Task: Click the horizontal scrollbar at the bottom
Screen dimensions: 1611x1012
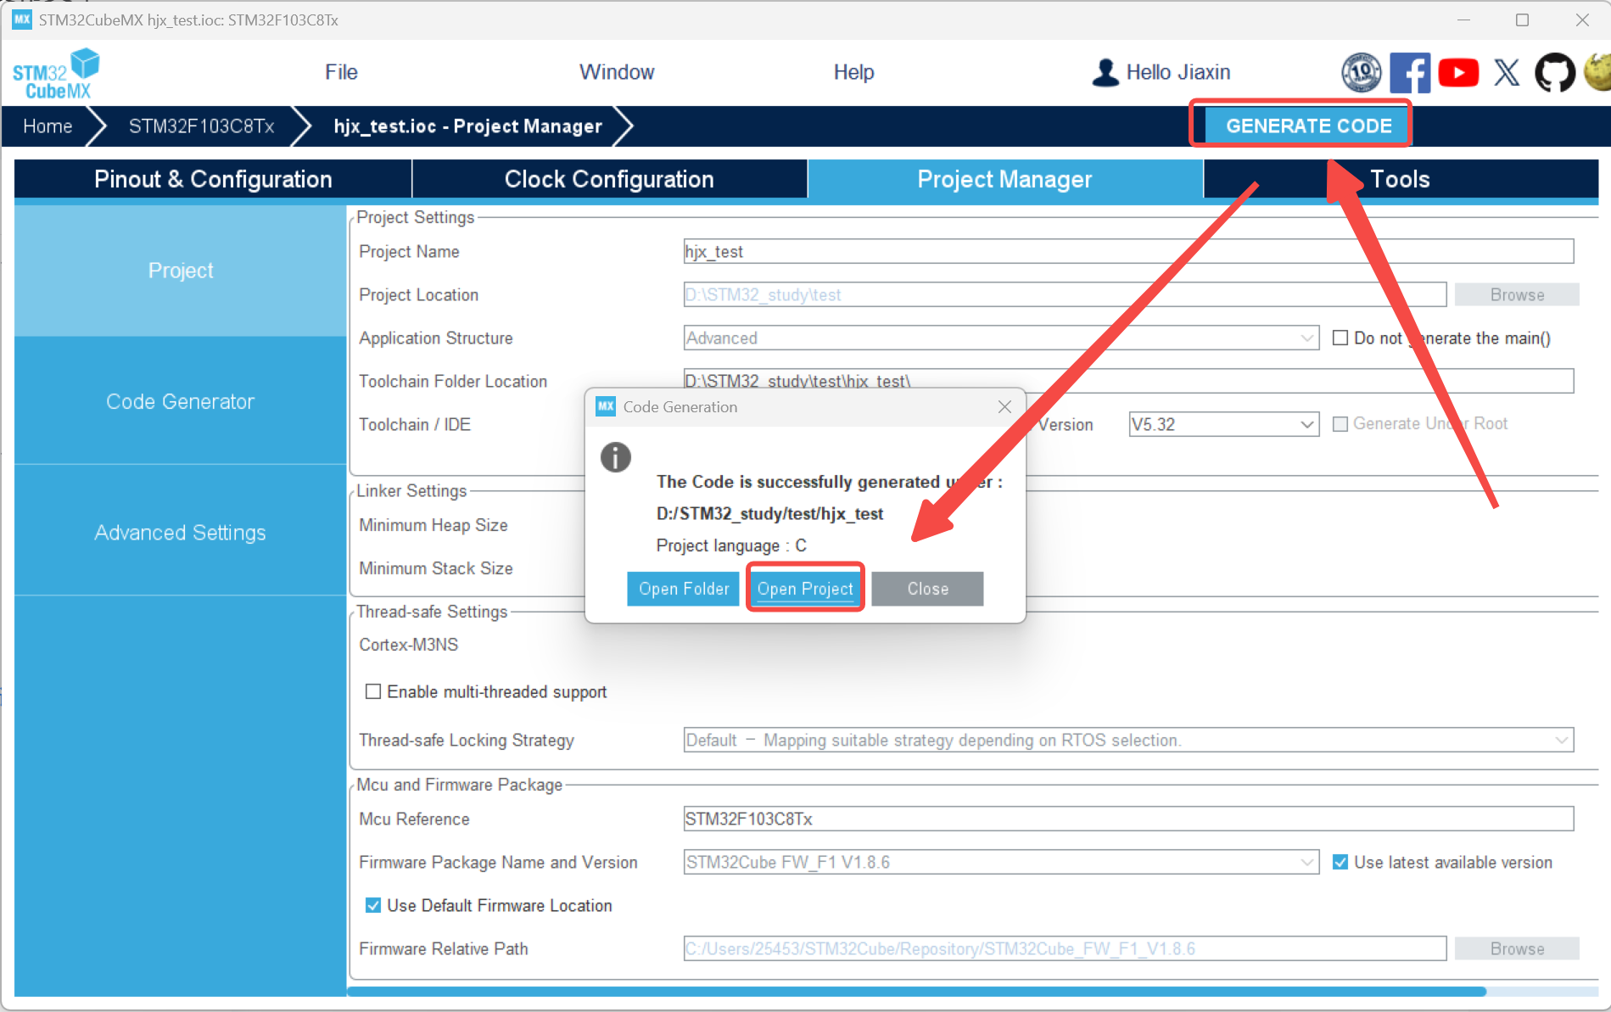Action: tap(916, 991)
